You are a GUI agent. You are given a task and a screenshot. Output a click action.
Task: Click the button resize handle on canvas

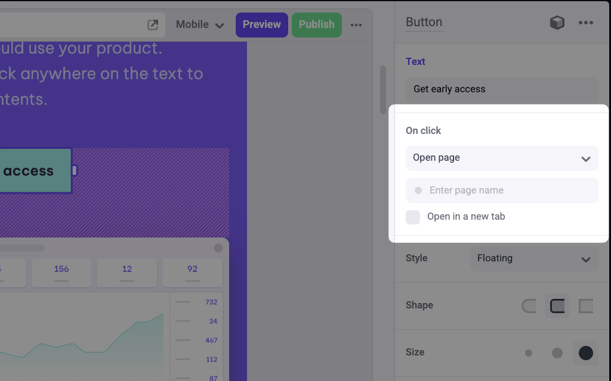[75, 170]
